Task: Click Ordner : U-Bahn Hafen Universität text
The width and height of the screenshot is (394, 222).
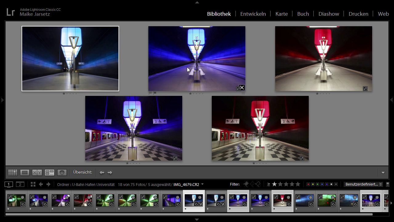Action: tap(86, 184)
